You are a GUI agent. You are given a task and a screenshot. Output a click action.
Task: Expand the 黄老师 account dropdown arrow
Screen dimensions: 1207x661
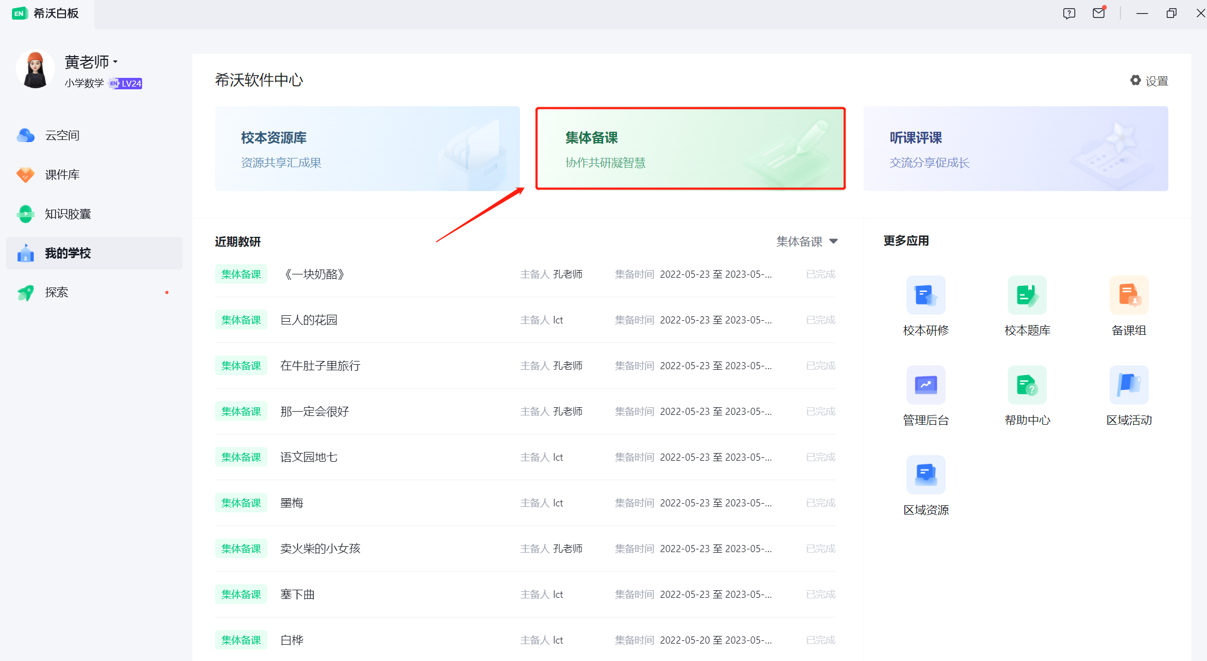click(115, 62)
